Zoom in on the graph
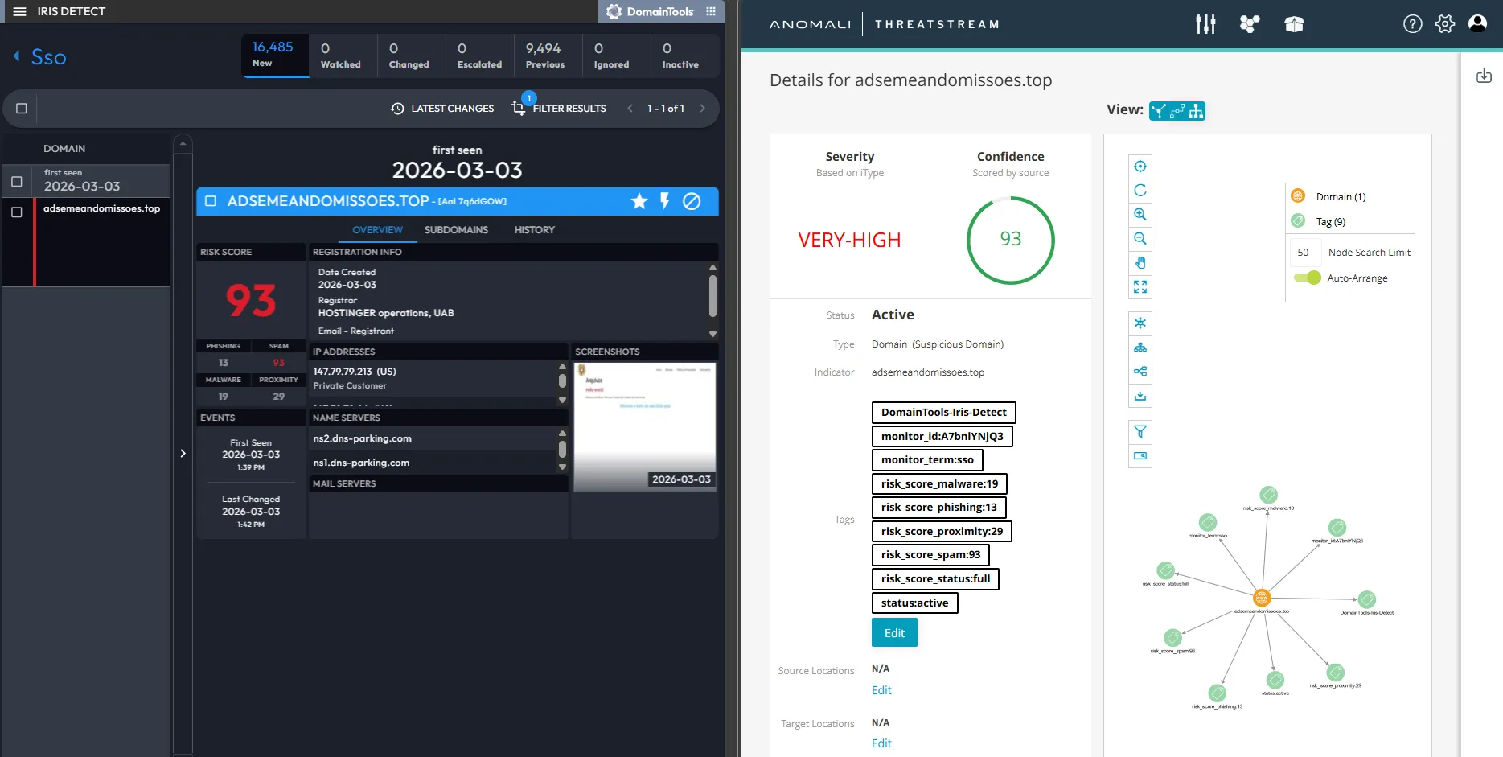This screenshot has height=757, width=1503. 1140,215
